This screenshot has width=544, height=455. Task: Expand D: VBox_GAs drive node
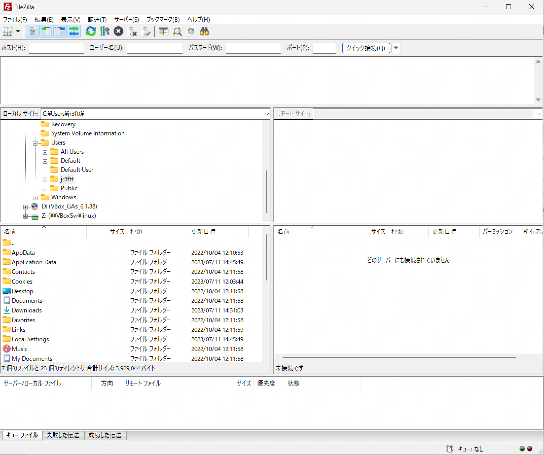coord(25,207)
